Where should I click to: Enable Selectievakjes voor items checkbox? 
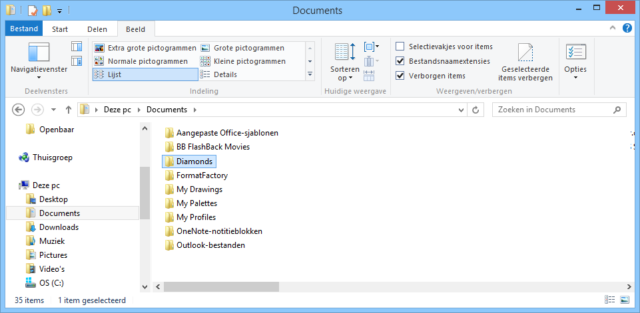(x=400, y=47)
